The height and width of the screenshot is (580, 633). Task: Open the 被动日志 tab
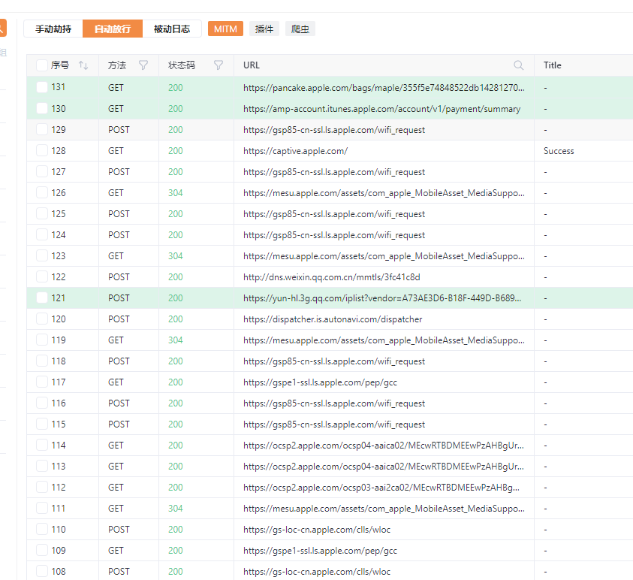(x=172, y=29)
